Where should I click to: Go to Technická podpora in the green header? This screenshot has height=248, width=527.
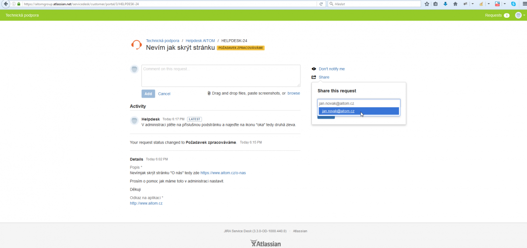(x=22, y=15)
